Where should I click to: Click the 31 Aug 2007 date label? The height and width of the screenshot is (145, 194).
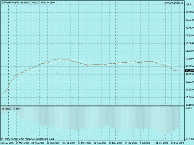(100, 143)
